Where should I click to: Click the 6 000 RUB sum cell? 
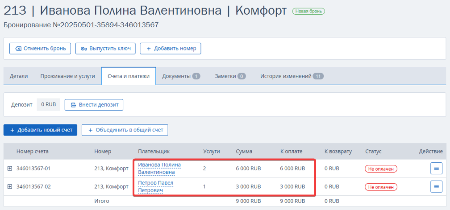click(x=248, y=169)
